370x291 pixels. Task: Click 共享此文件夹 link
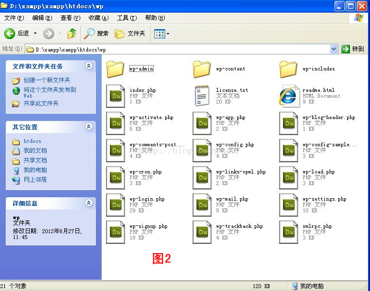pyautogui.click(x=41, y=103)
